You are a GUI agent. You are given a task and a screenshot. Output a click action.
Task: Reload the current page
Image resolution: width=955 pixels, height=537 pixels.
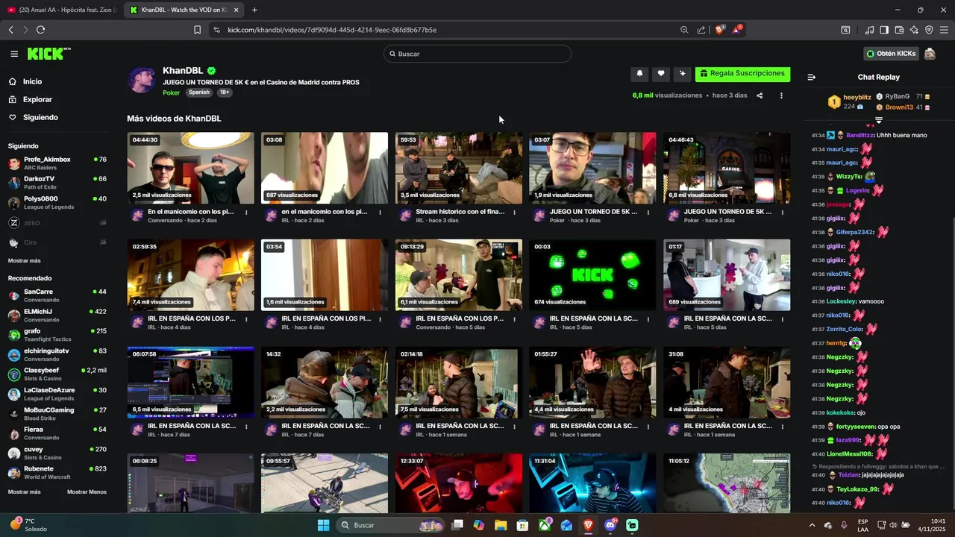coord(40,30)
